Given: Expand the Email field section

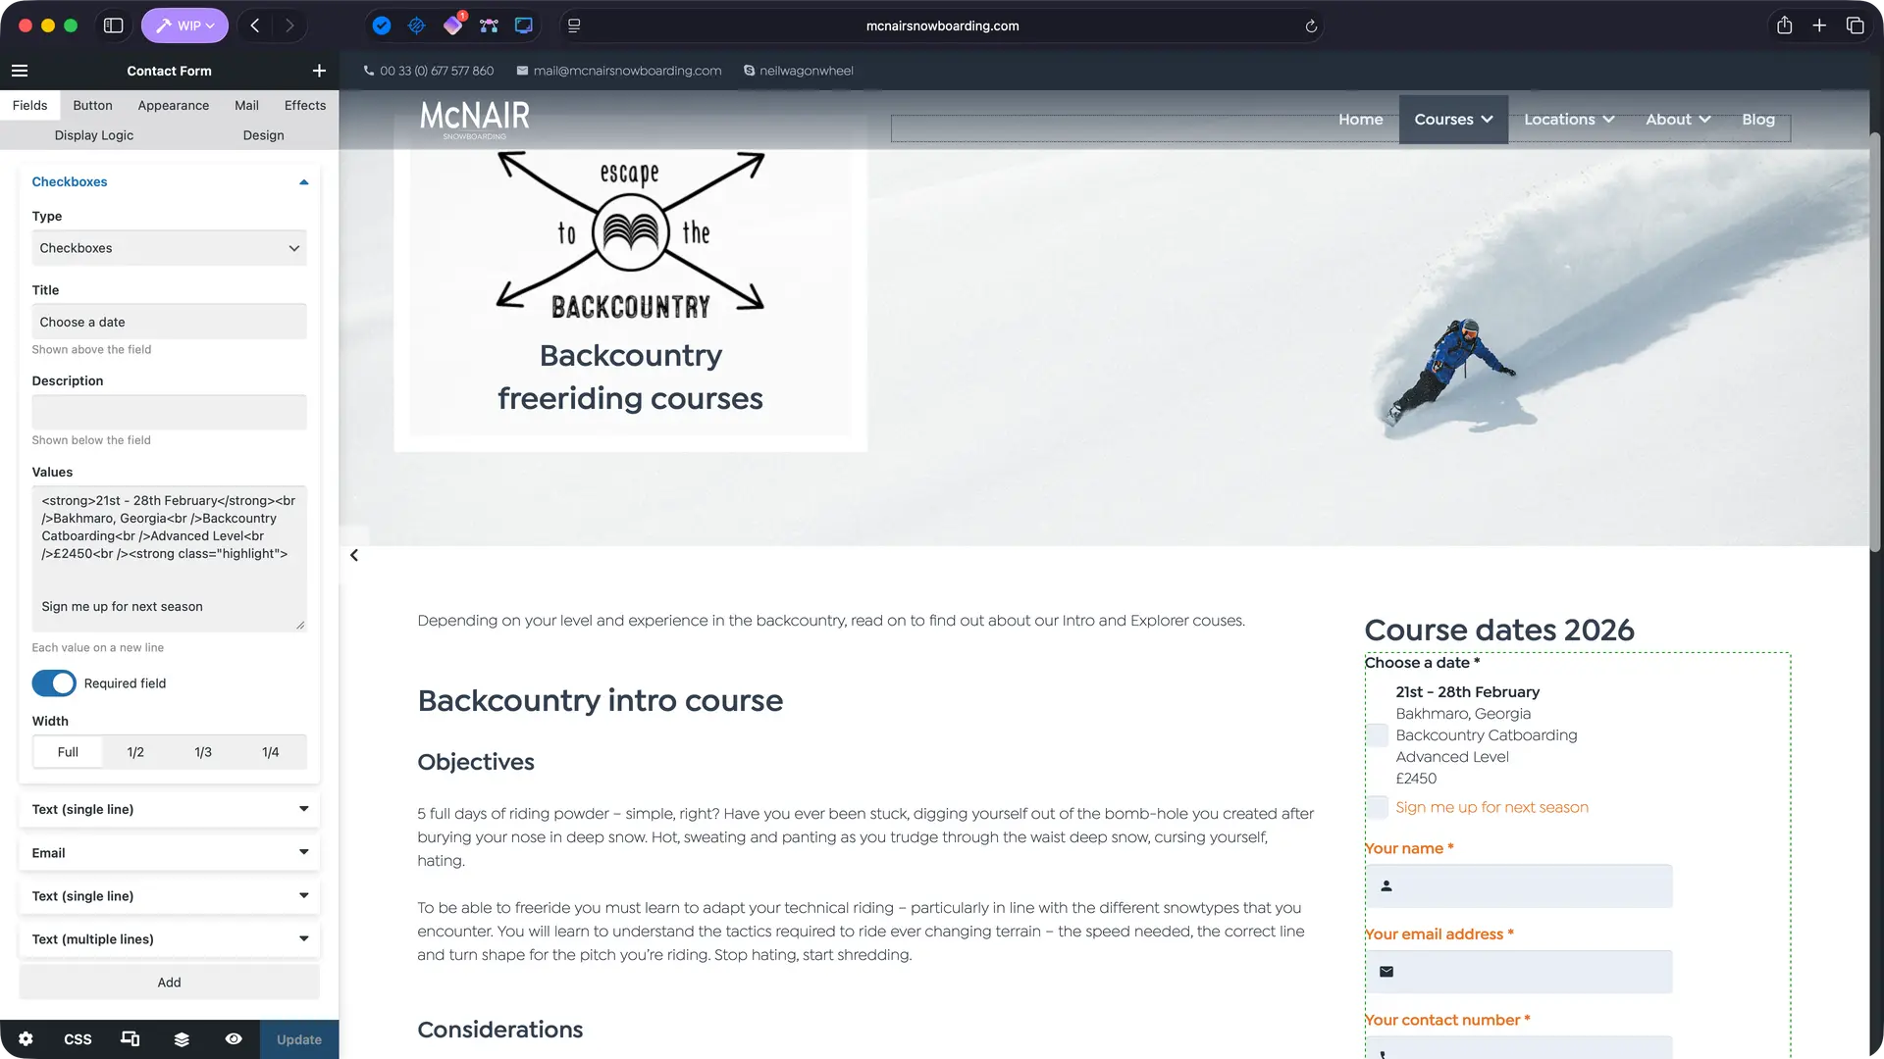Looking at the screenshot, I should 169,853.
